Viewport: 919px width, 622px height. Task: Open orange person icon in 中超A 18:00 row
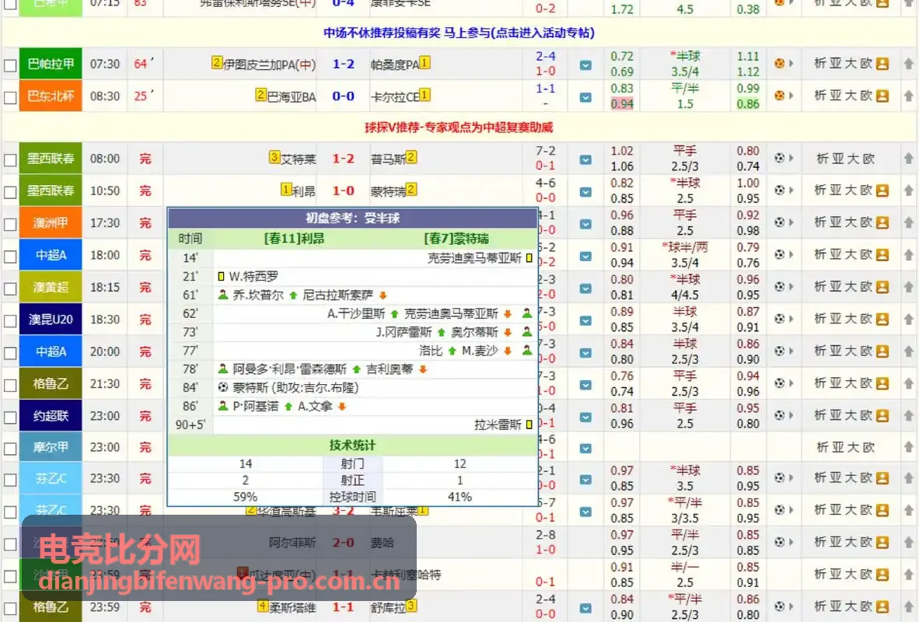(882, 255)
